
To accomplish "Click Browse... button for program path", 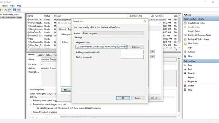I will [136, 47].
